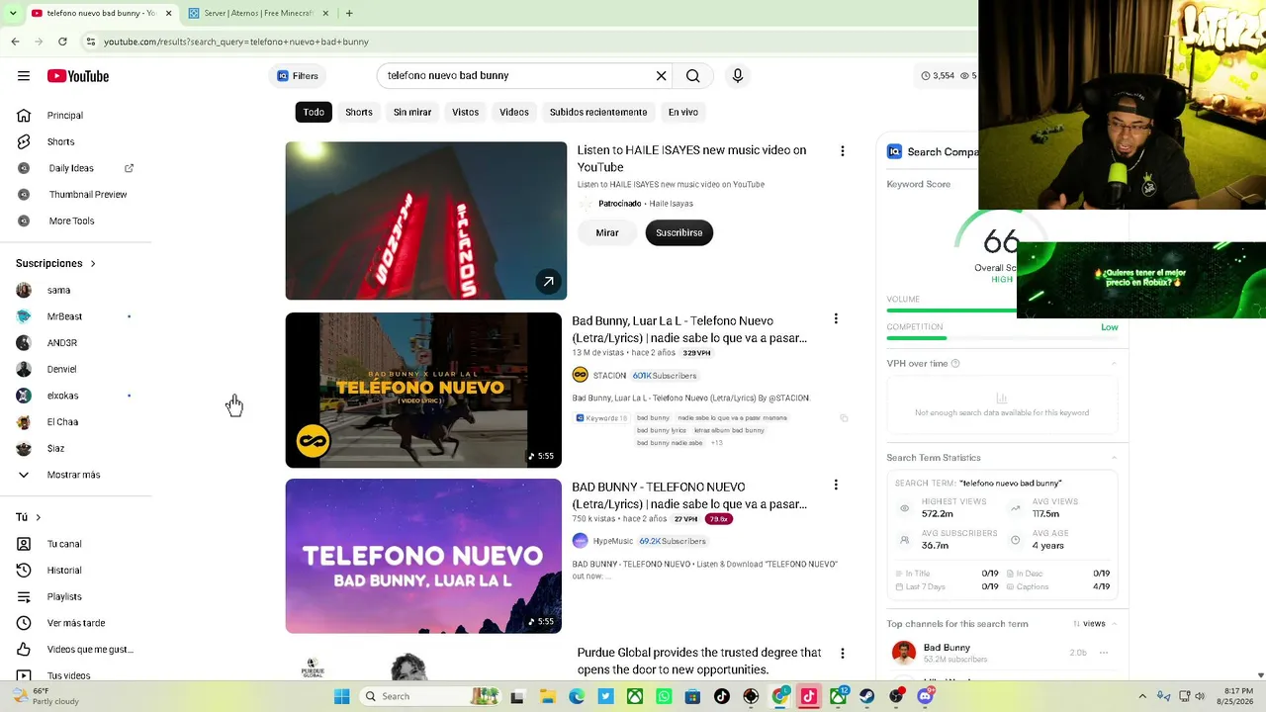Screen dimensions: 1266x712
Task: Clear the search box with the X
Action: (662, 75)
